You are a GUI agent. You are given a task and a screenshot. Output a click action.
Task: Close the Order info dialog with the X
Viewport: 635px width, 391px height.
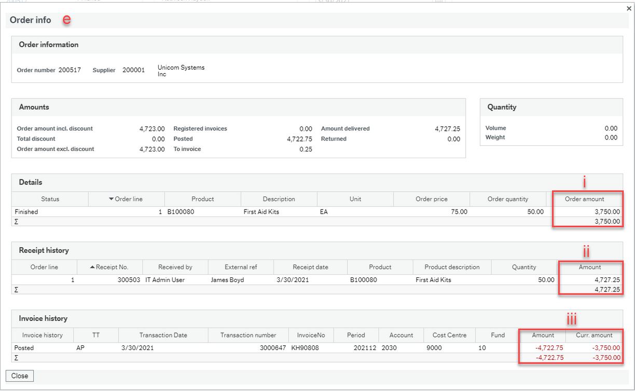point(628,8)
